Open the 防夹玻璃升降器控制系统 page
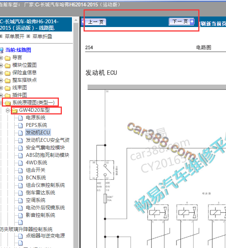The image size is (226, 248). pyautogui.click(x=26, y=229)
